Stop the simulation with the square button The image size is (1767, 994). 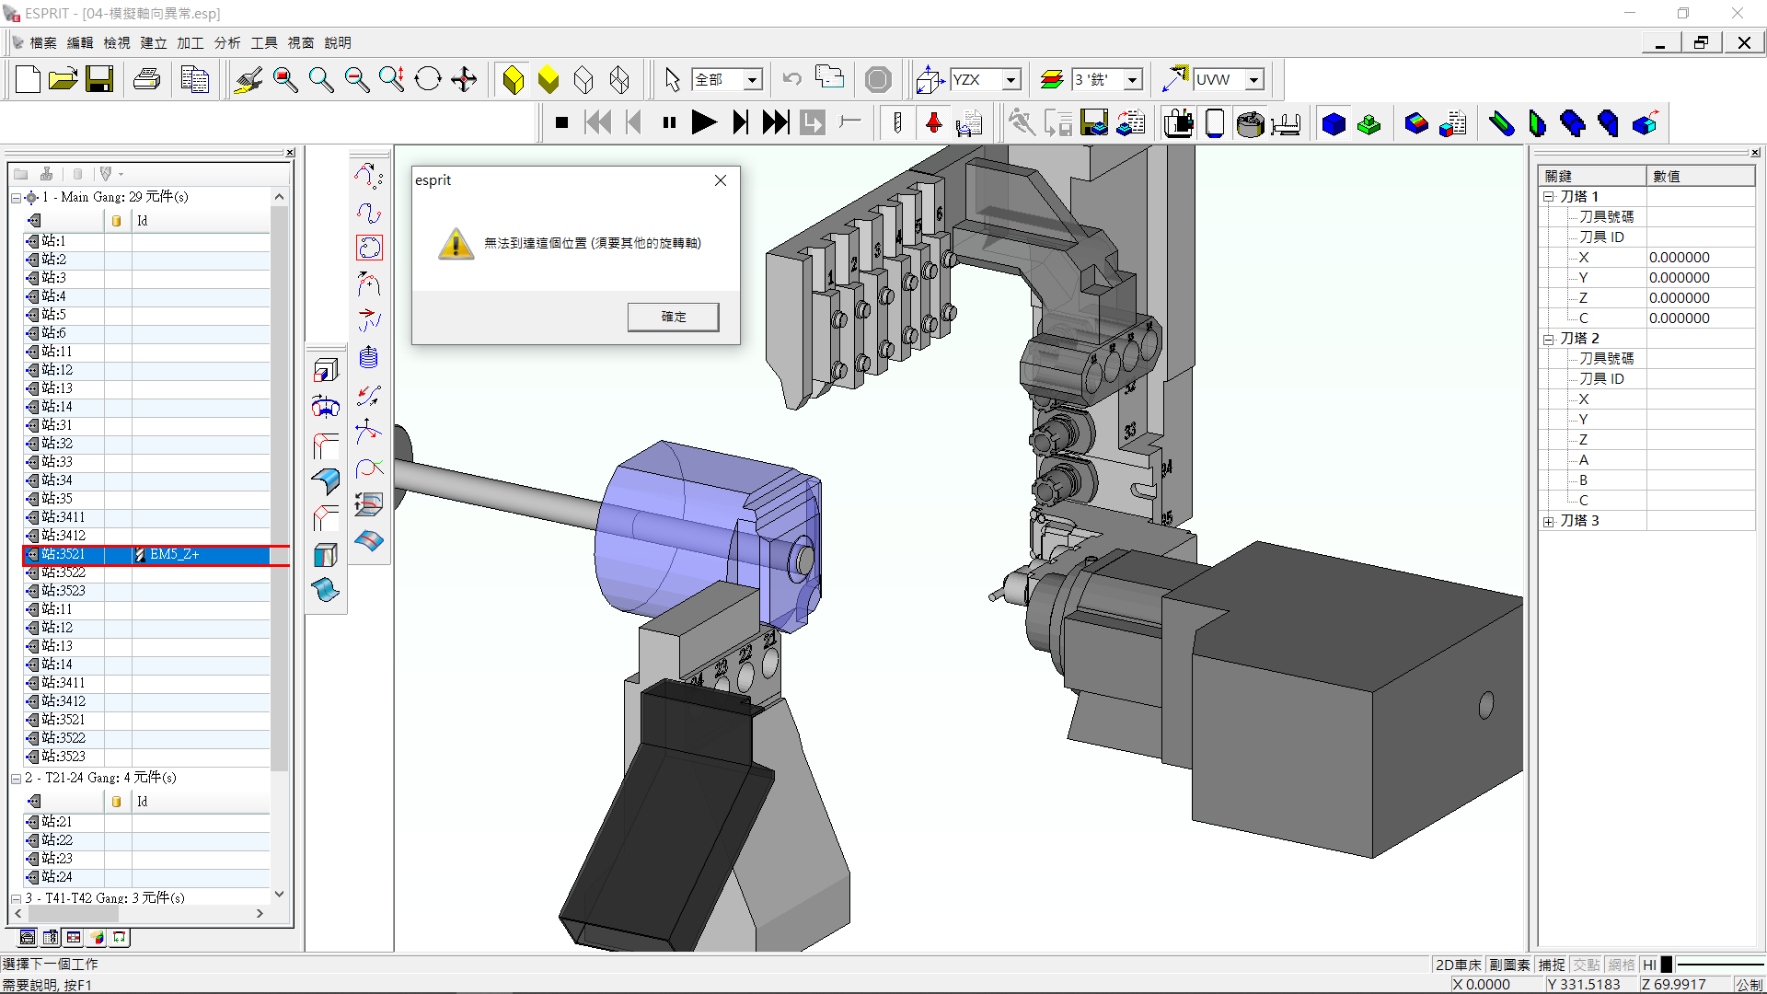tap(561, 122)
